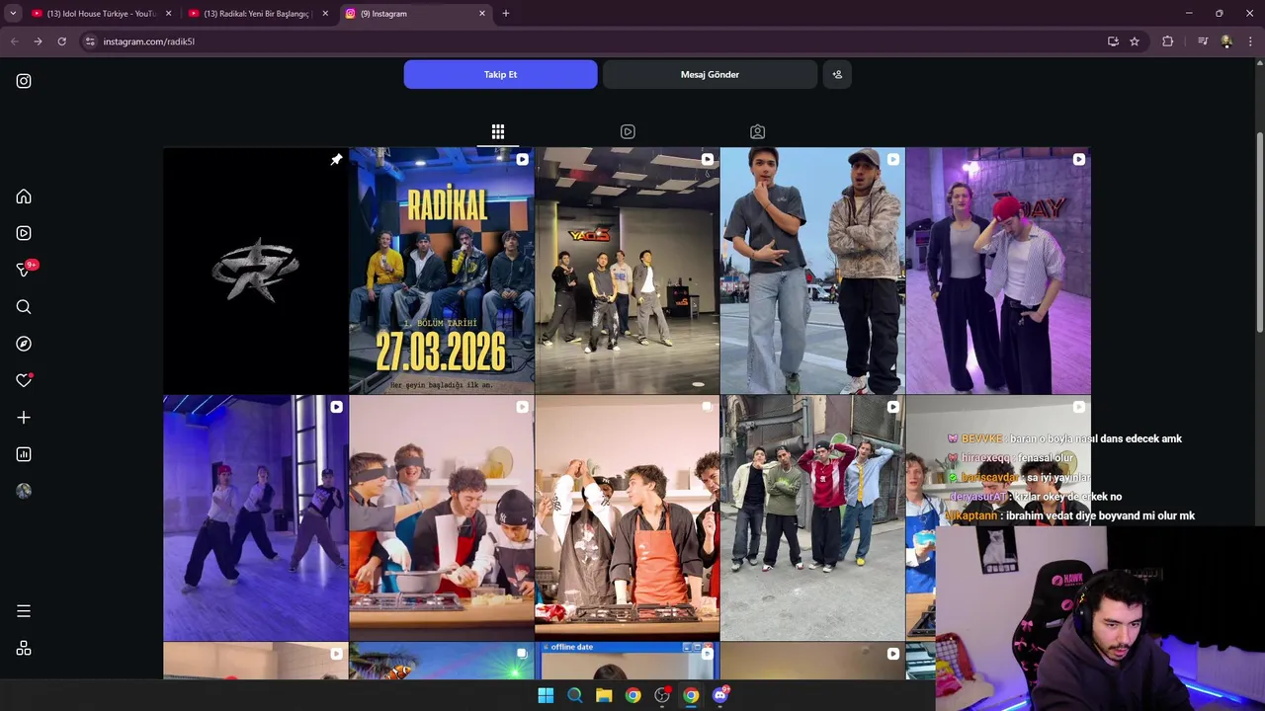Click the Mesaj Gönder button
This screenshot has width=1265, height=711.
pos(710,74)
